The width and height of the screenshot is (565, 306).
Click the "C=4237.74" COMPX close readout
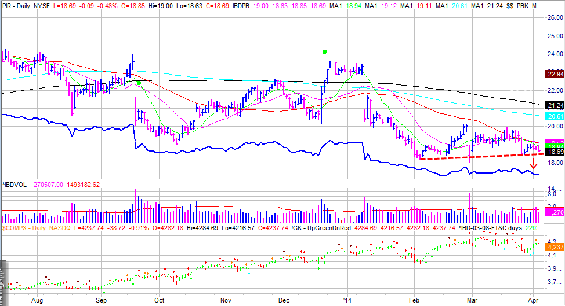coord(273,228)
